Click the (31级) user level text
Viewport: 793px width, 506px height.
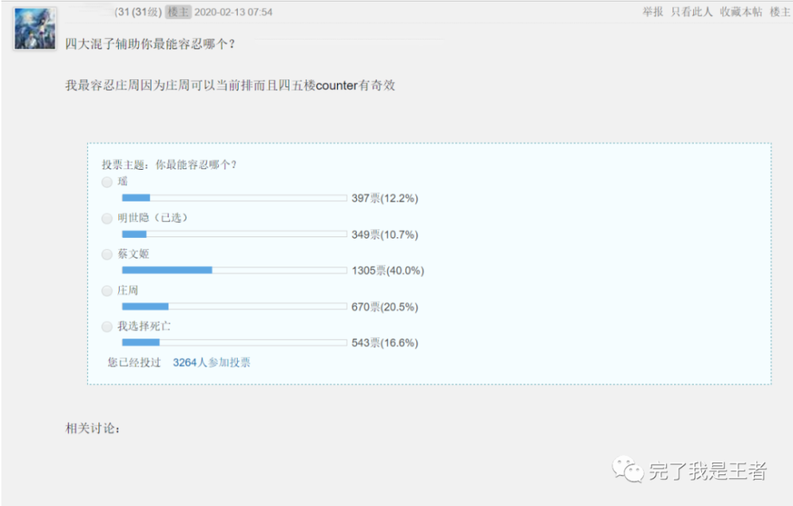coord(147,12)
